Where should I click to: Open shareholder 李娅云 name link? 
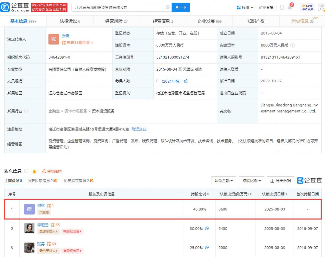[43, 225]
